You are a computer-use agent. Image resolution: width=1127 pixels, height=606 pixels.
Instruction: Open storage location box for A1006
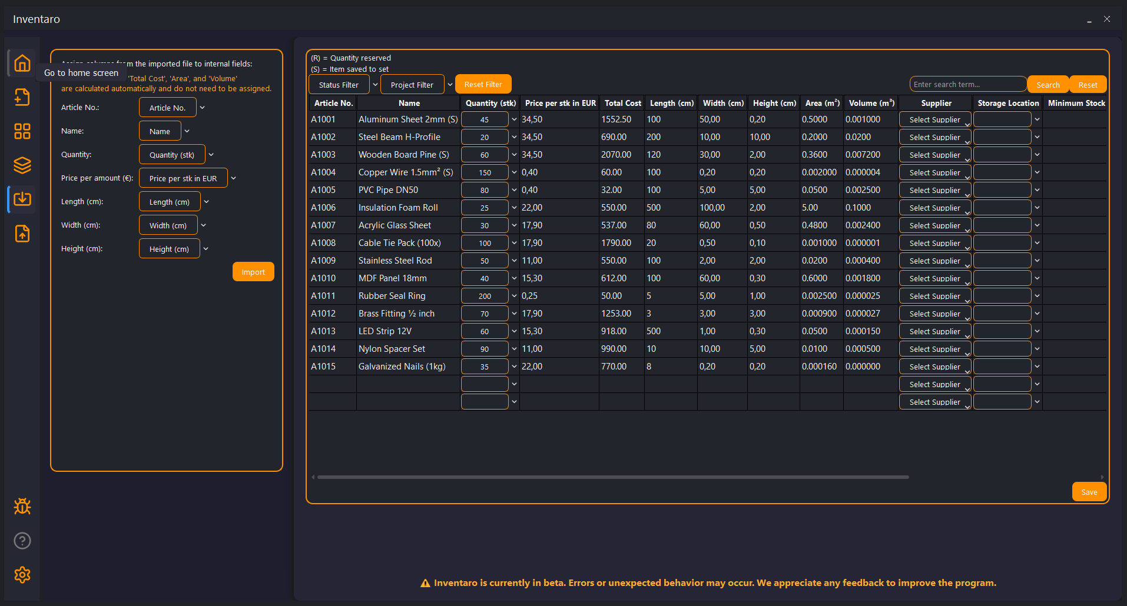click(x=1002, y=208)
